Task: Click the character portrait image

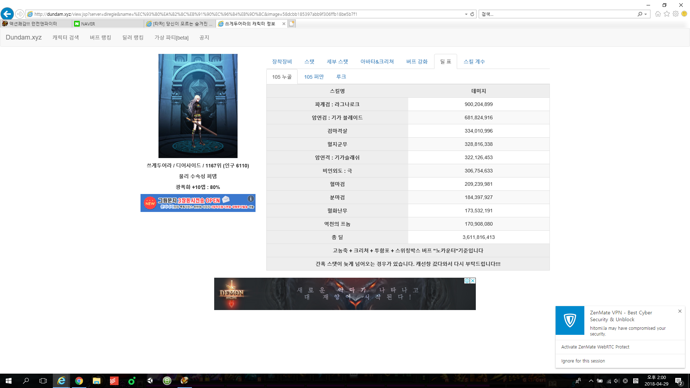Action: pyautogui.click(x=198, y=106)
